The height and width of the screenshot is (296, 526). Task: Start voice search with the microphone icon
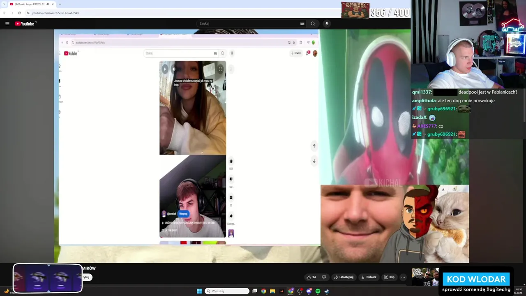[x=327, y=23]
